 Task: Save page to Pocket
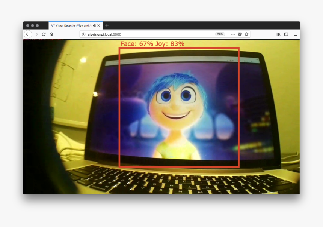pyautogui.click(x=240, y=34)
